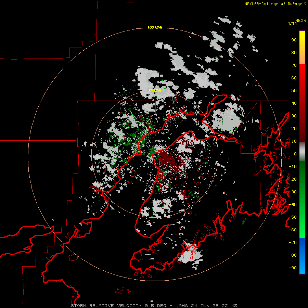The width and height of the screenshot is (308, 308).
Task: Click the NEXR label above color scale
Action: (301, 21)
